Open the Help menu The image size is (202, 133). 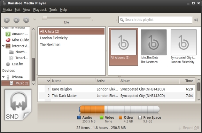[63, 10]
